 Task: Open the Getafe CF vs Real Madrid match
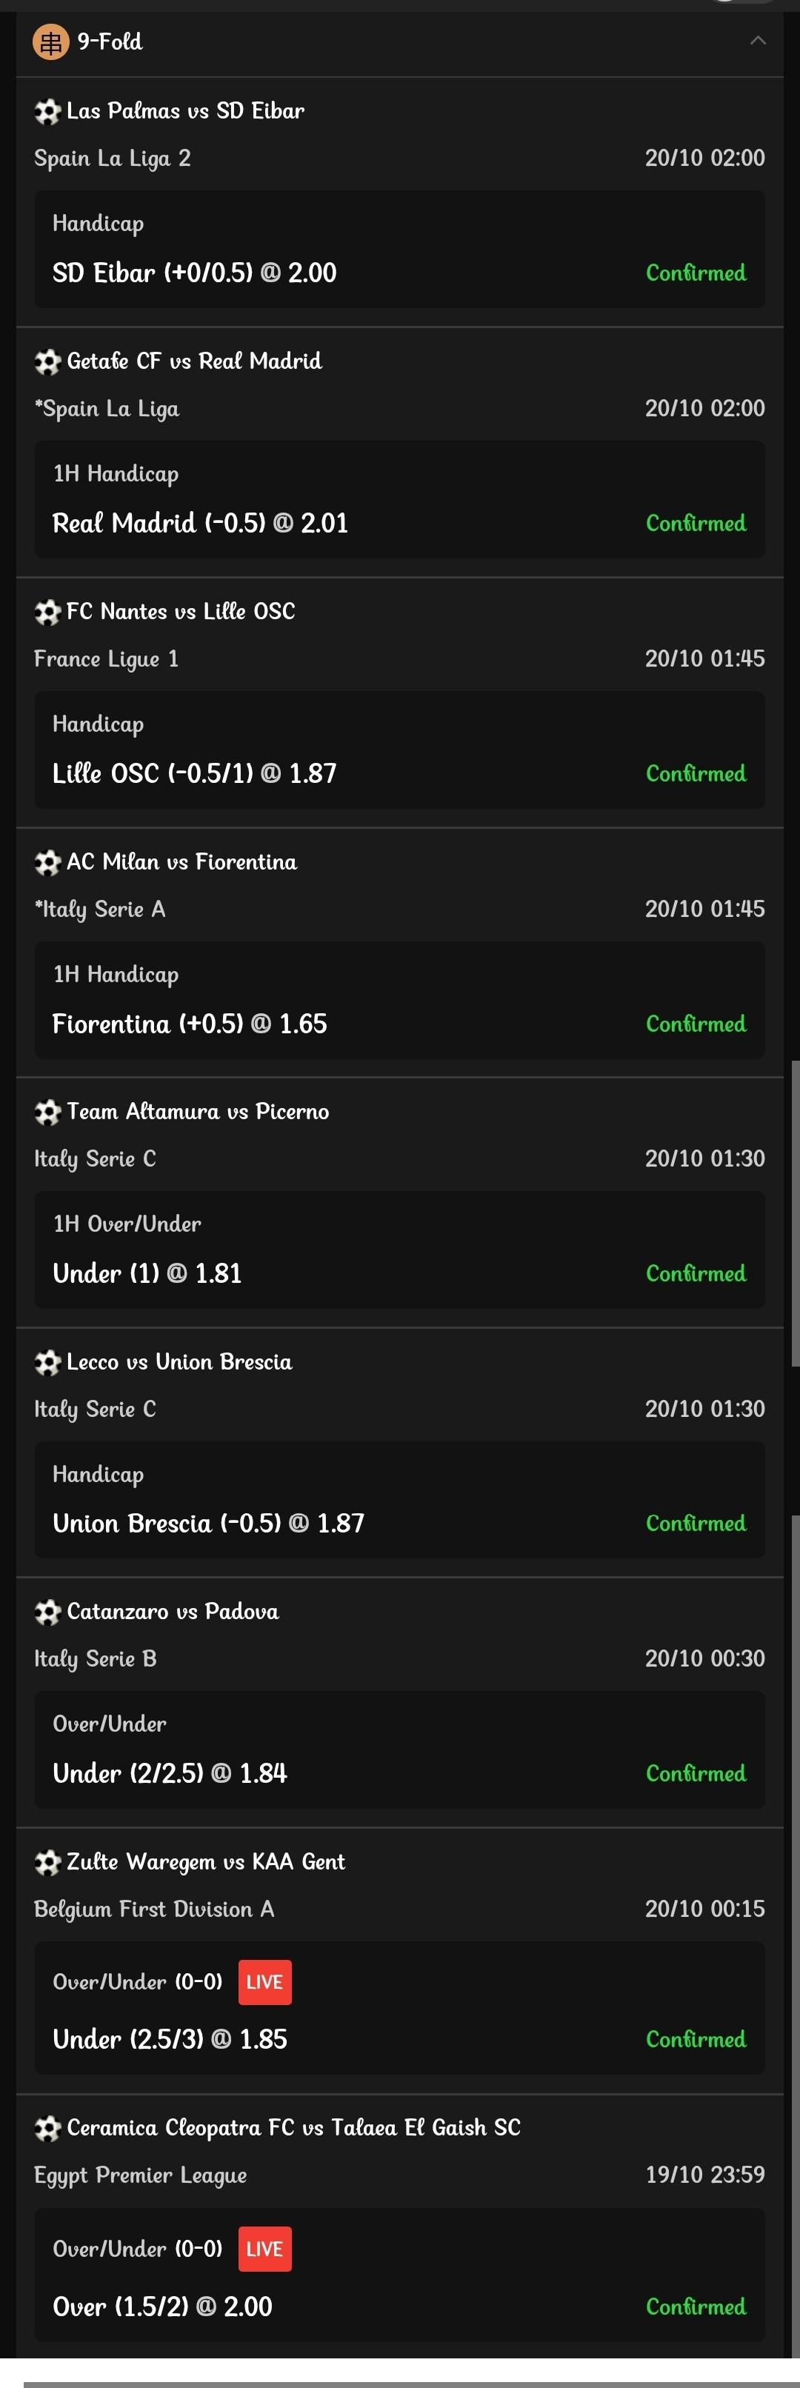(194, 361)
